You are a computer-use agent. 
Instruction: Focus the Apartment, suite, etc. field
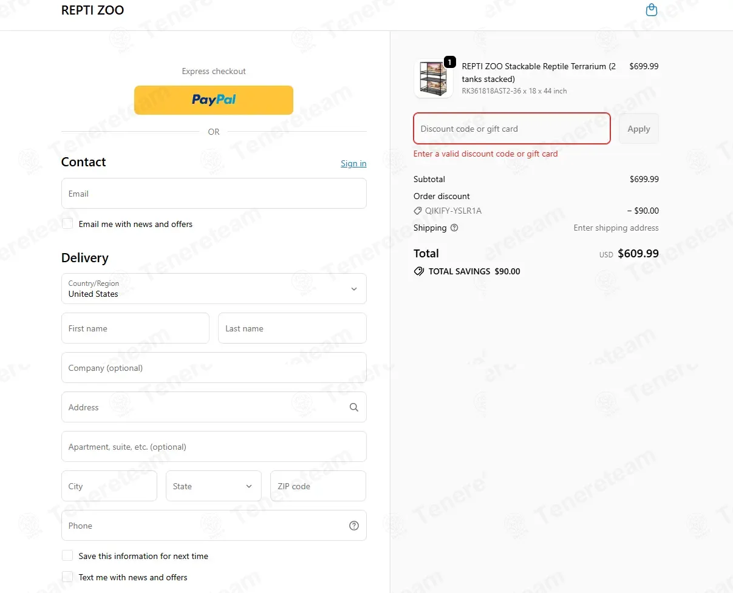click(x=214, y=447)
